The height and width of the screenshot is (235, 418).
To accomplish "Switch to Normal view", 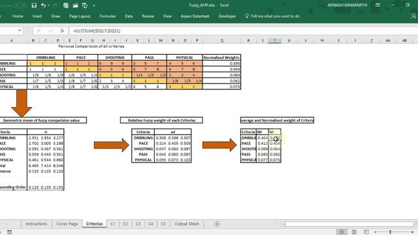I will 342,232.
